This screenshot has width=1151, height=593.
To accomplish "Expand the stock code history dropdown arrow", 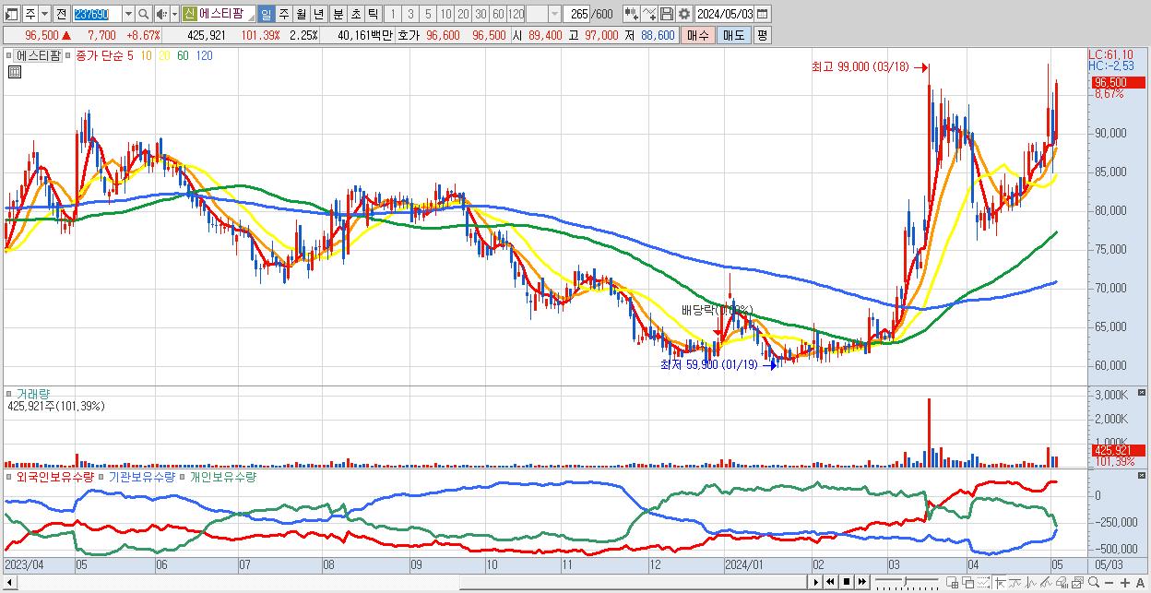I will (128, 14).
